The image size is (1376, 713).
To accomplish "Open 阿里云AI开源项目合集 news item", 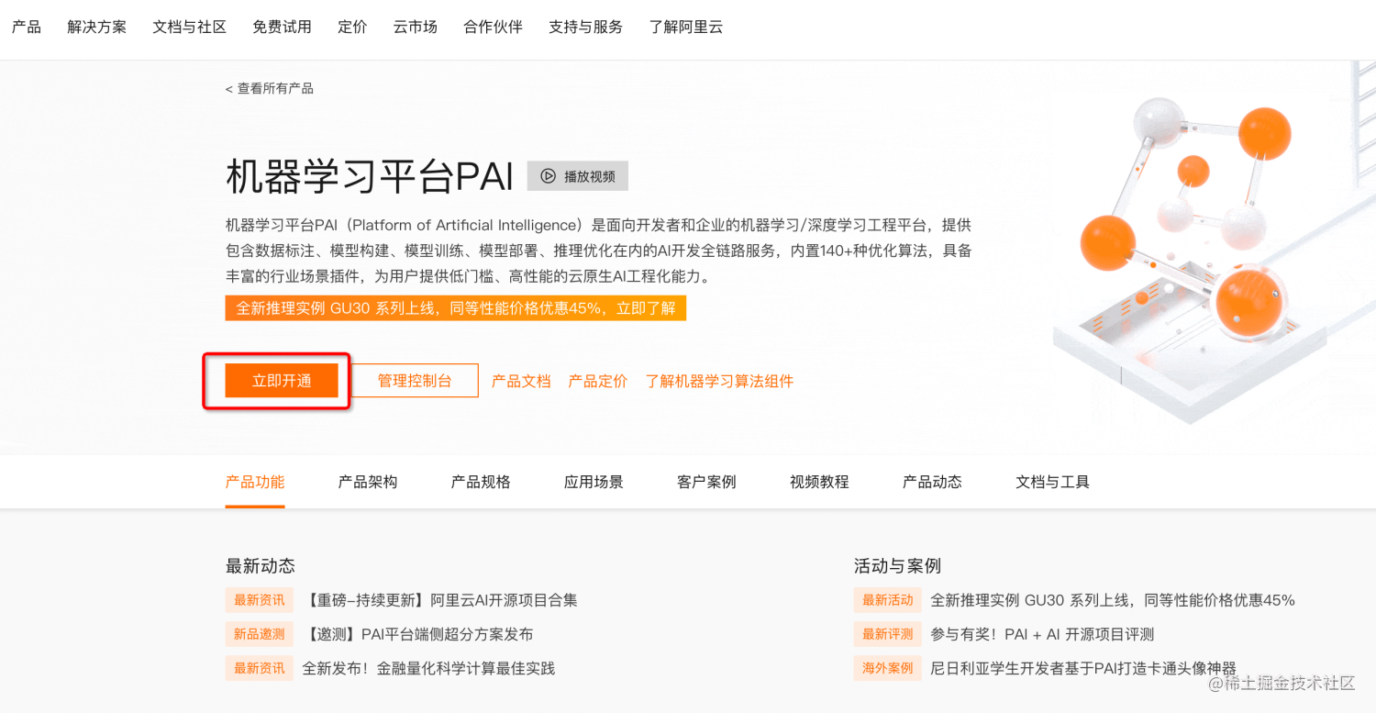I will click(440, 600).
